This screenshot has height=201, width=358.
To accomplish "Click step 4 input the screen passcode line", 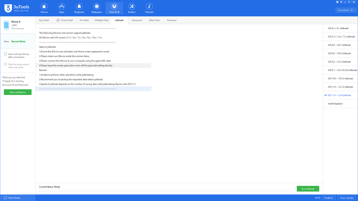I will [93, 65].
